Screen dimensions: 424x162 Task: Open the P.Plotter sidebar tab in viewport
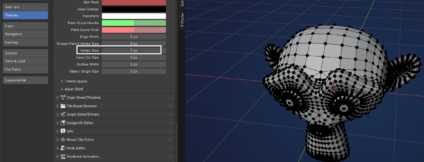[182, 19]
